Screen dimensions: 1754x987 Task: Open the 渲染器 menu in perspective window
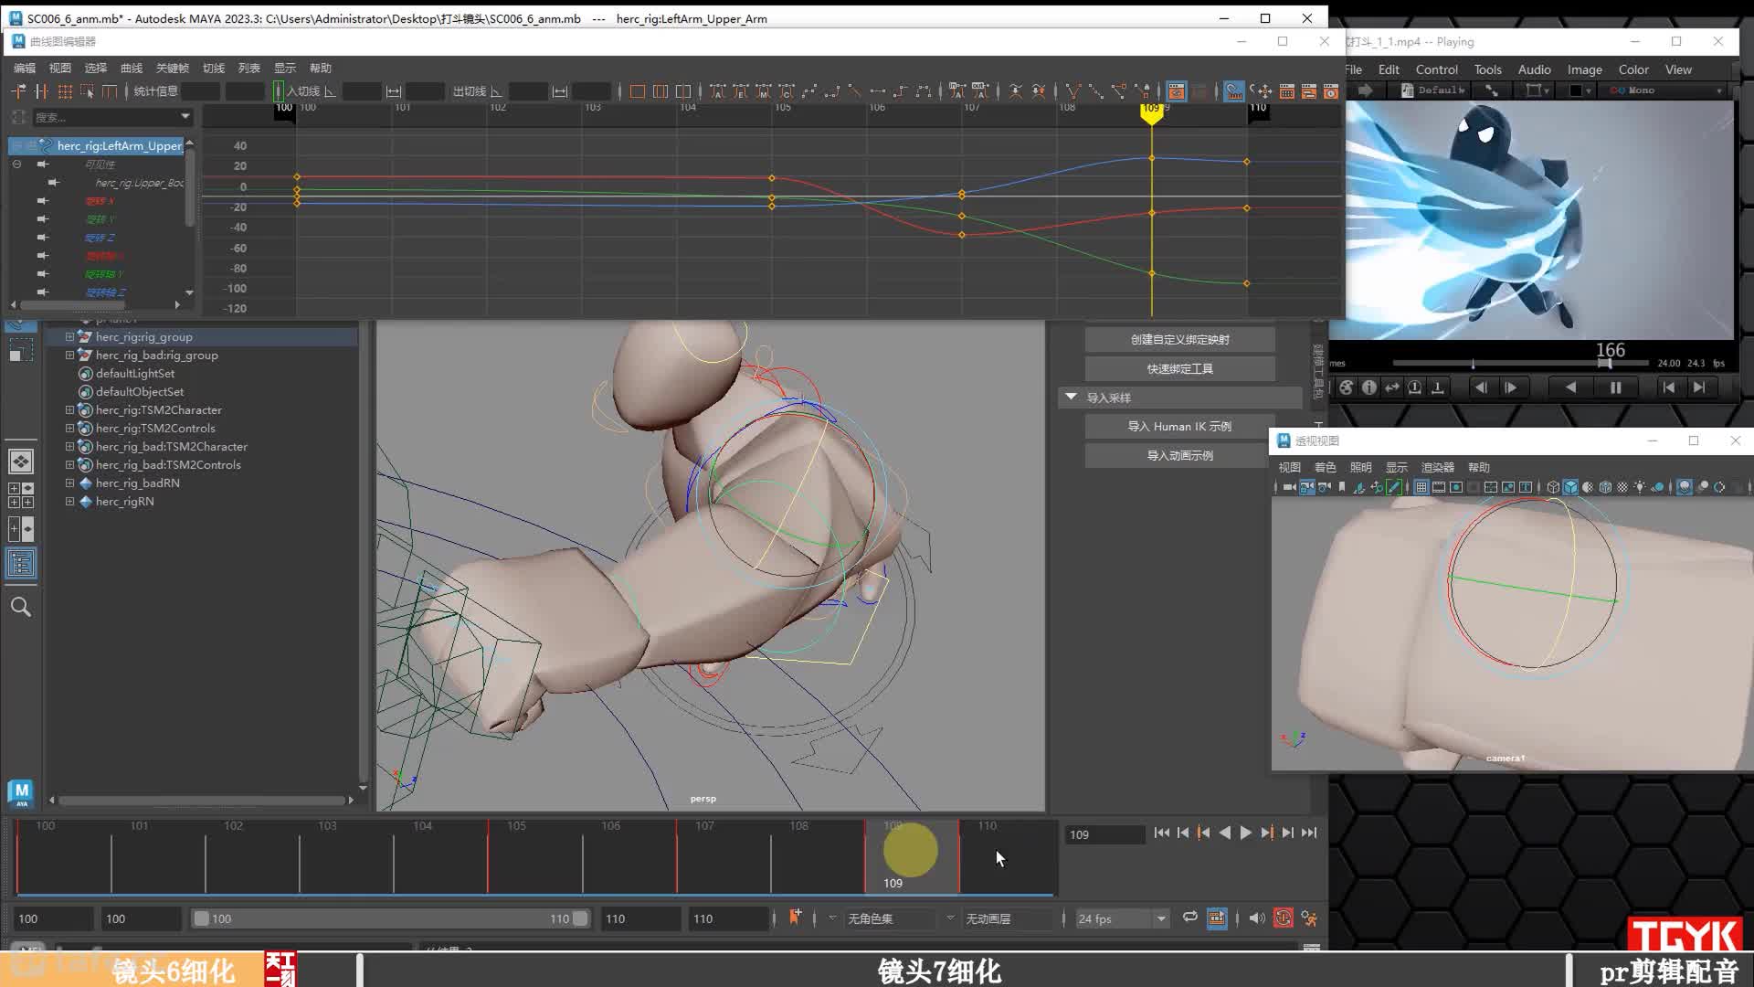[x=1437, y=467]
